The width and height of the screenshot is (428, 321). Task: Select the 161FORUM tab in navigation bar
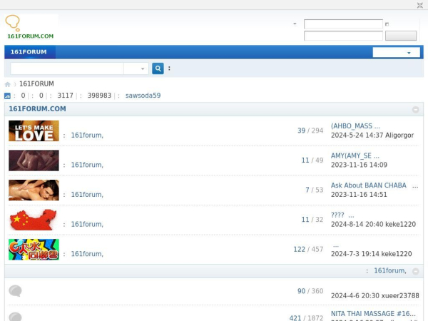29,52
